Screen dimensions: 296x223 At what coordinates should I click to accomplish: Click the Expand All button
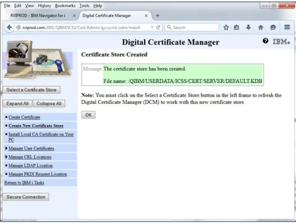pos(18,103)
